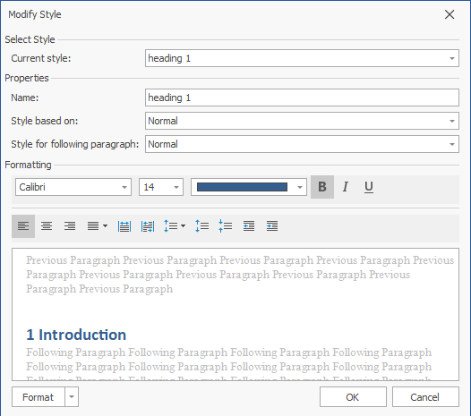
Task: Select align left paragraph icon
Action: click(23, 226)
